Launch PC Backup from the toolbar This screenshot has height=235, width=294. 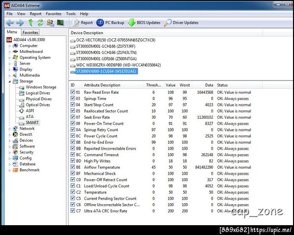point(110,23)
